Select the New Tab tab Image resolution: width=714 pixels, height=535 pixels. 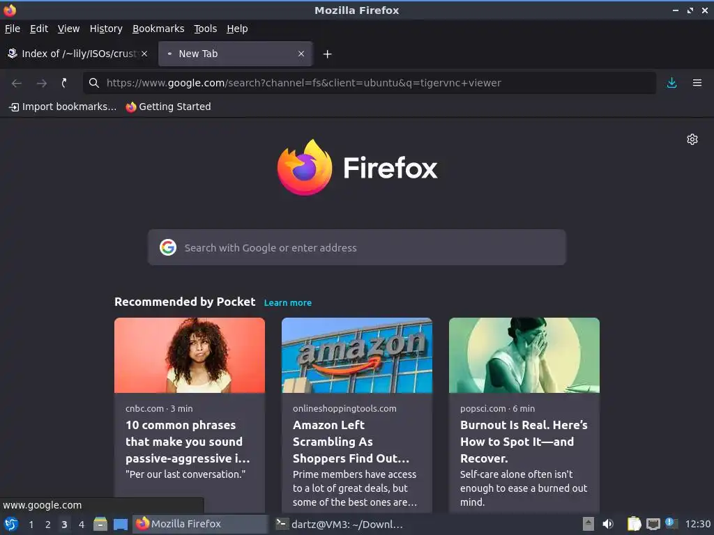pyautogui.click(x=235, y=54)
